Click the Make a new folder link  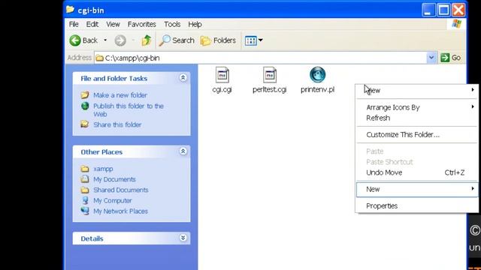pyautogui.click(x=120, y=95)
